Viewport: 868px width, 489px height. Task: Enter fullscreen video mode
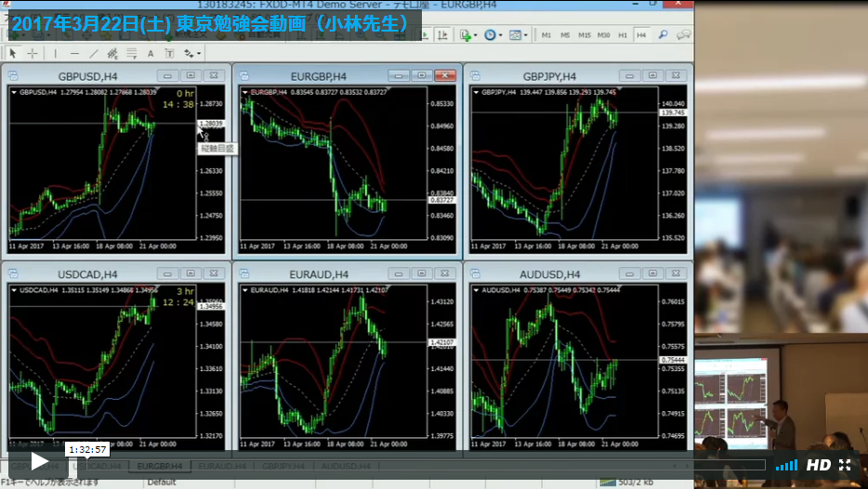click(845, 465)
